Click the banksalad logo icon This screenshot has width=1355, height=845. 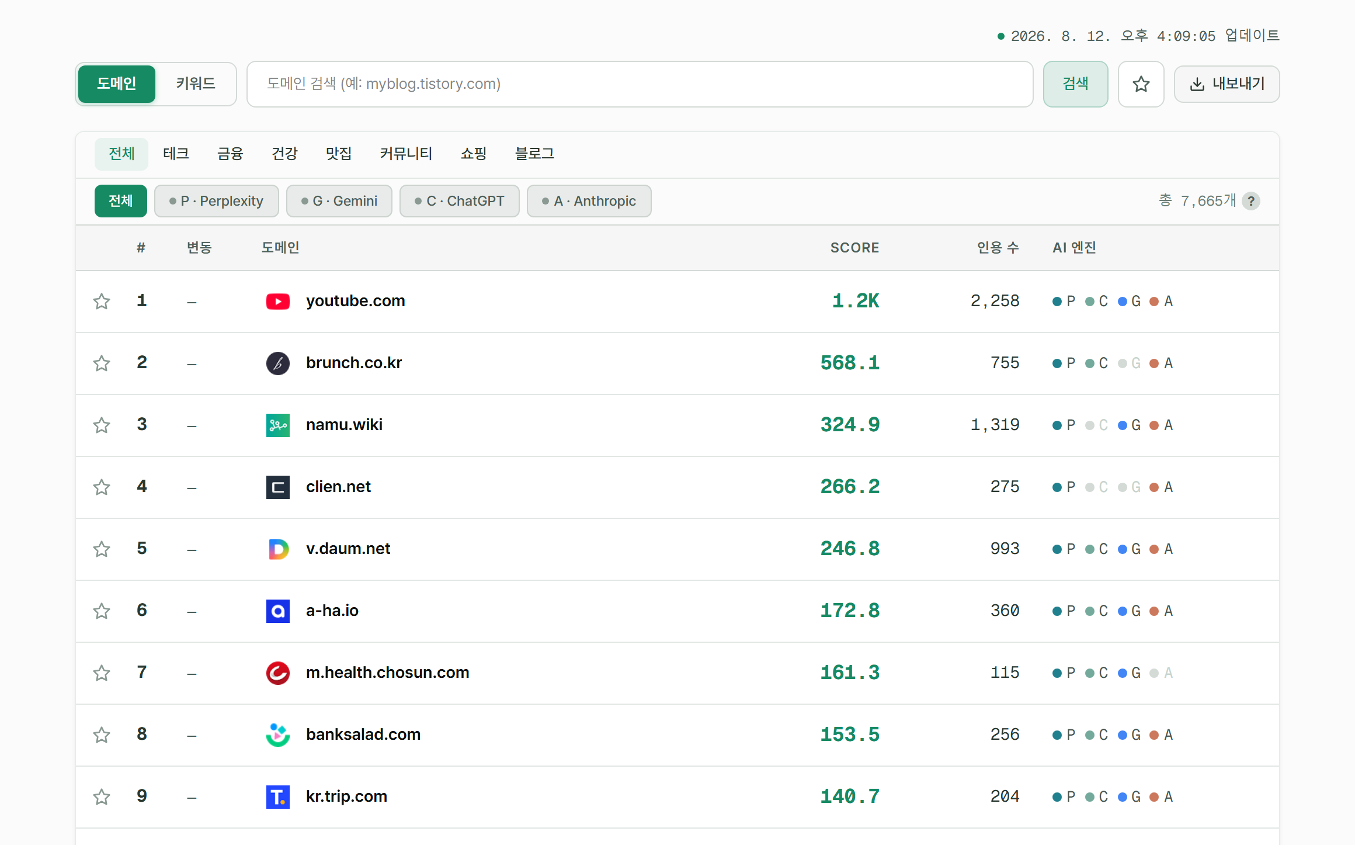coord(278,735)
